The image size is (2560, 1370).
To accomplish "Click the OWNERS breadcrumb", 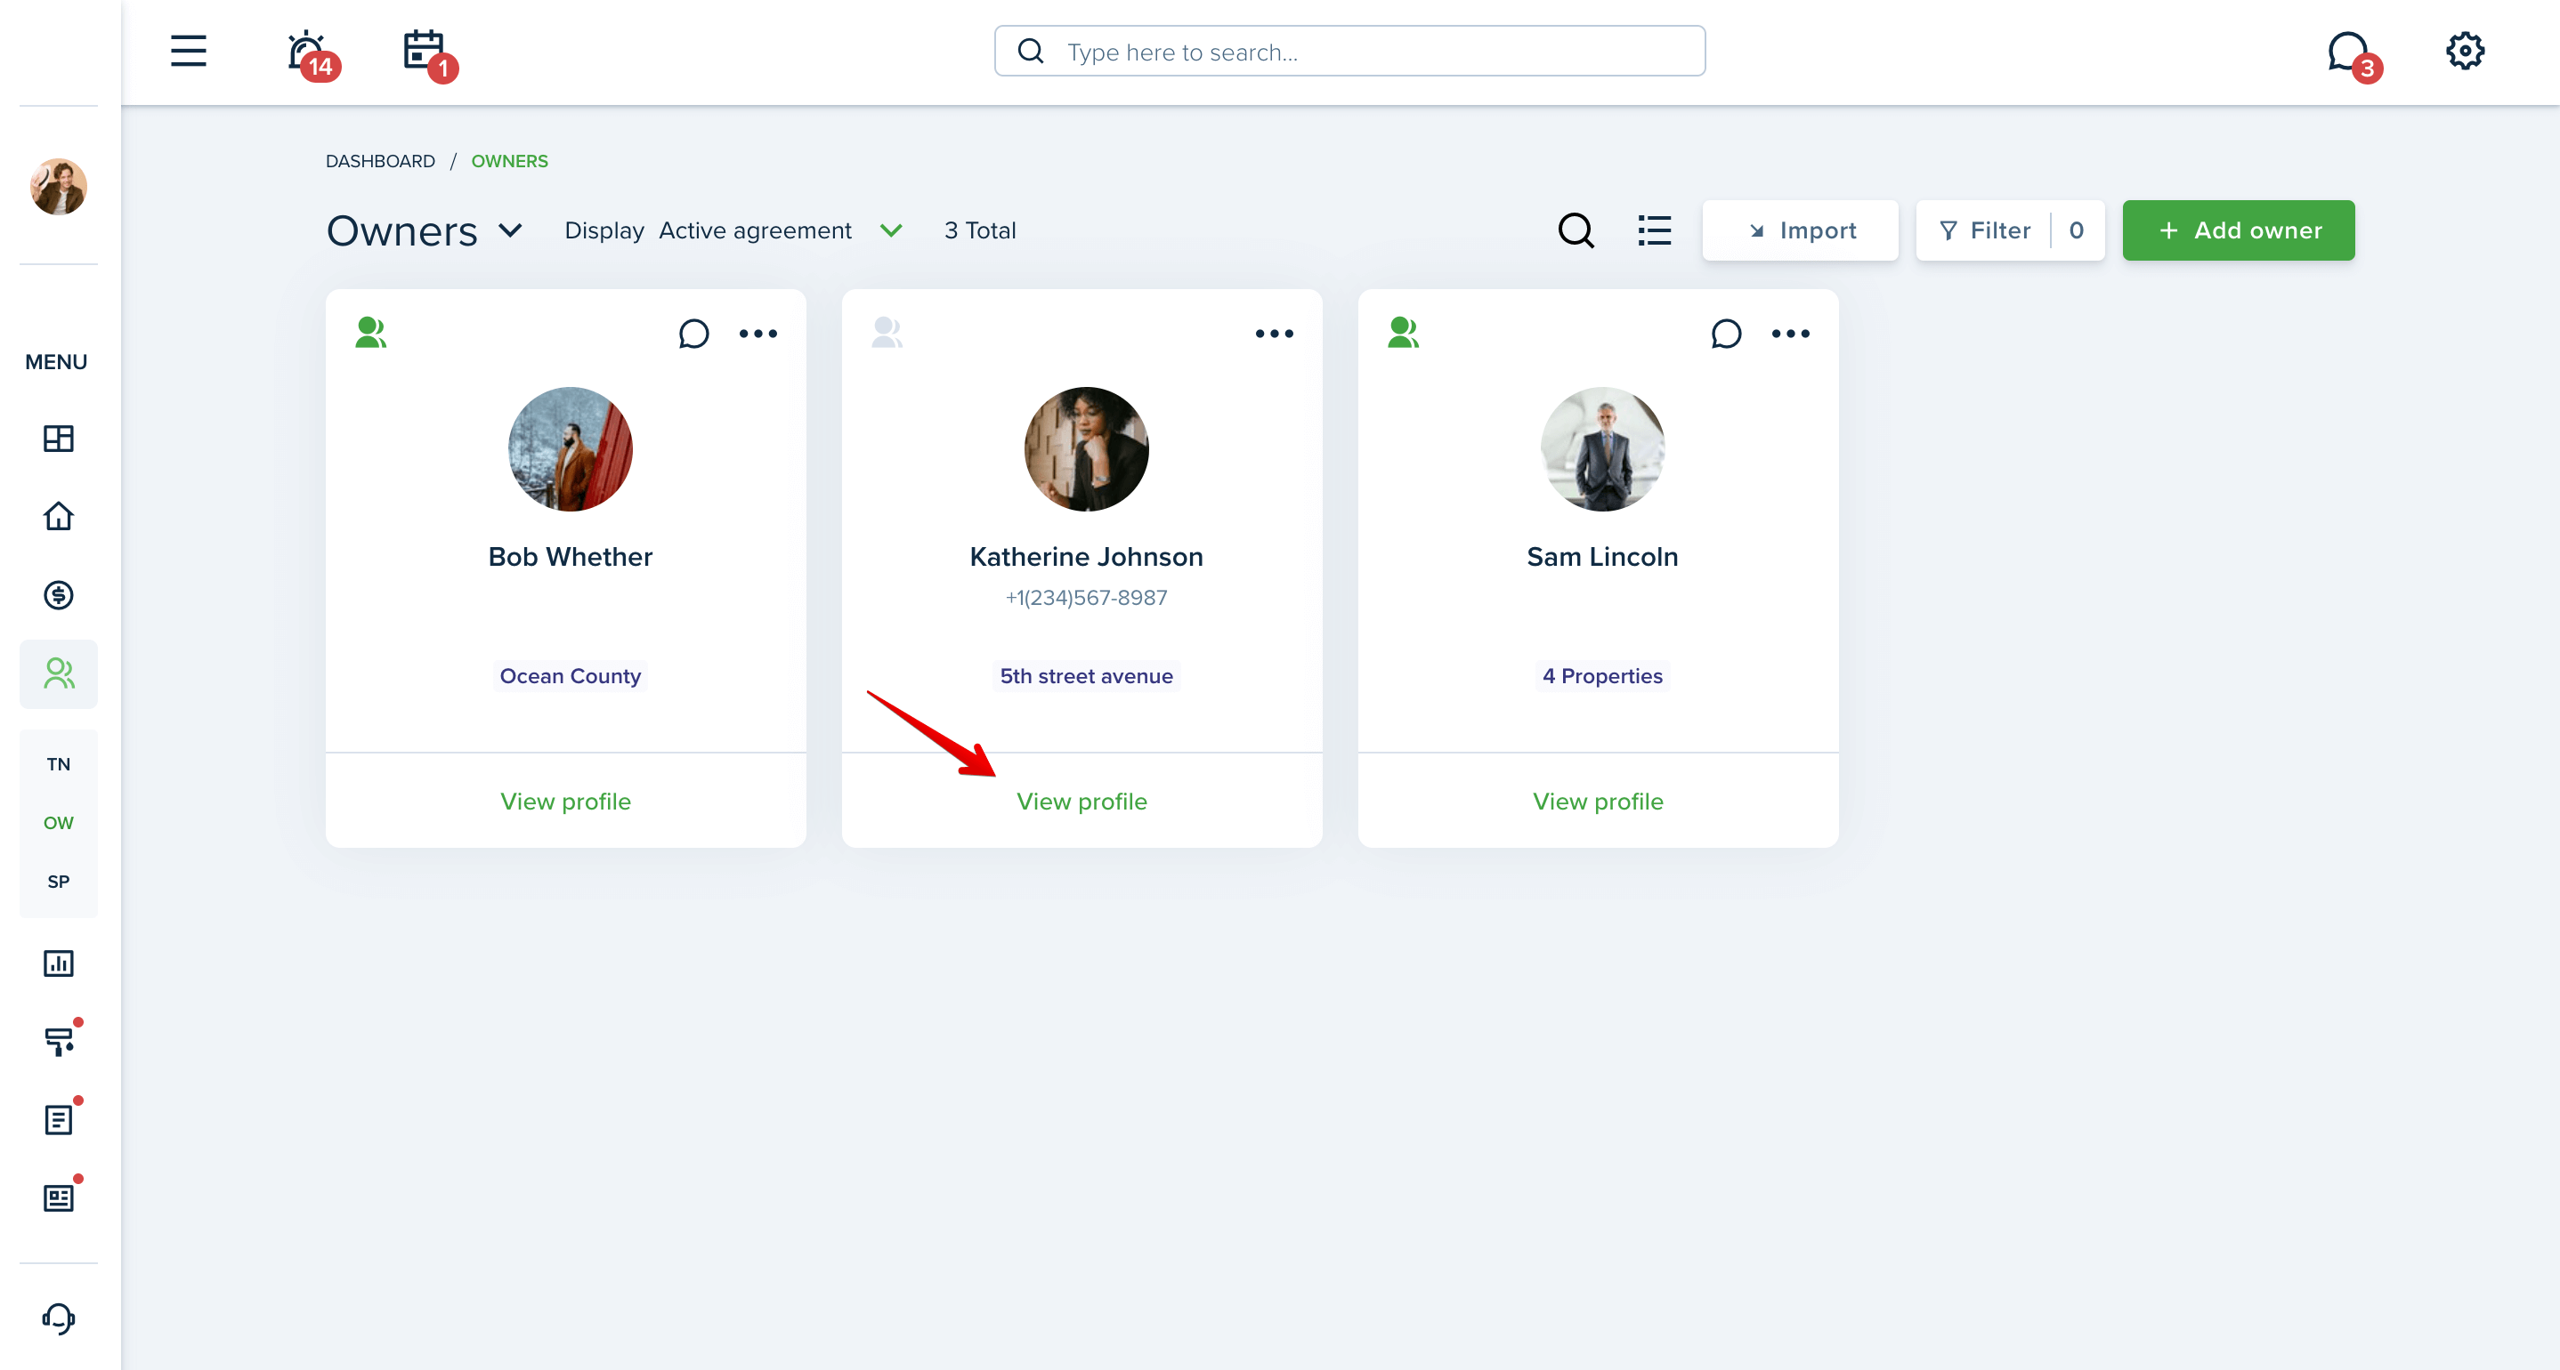I will point(509,161).
